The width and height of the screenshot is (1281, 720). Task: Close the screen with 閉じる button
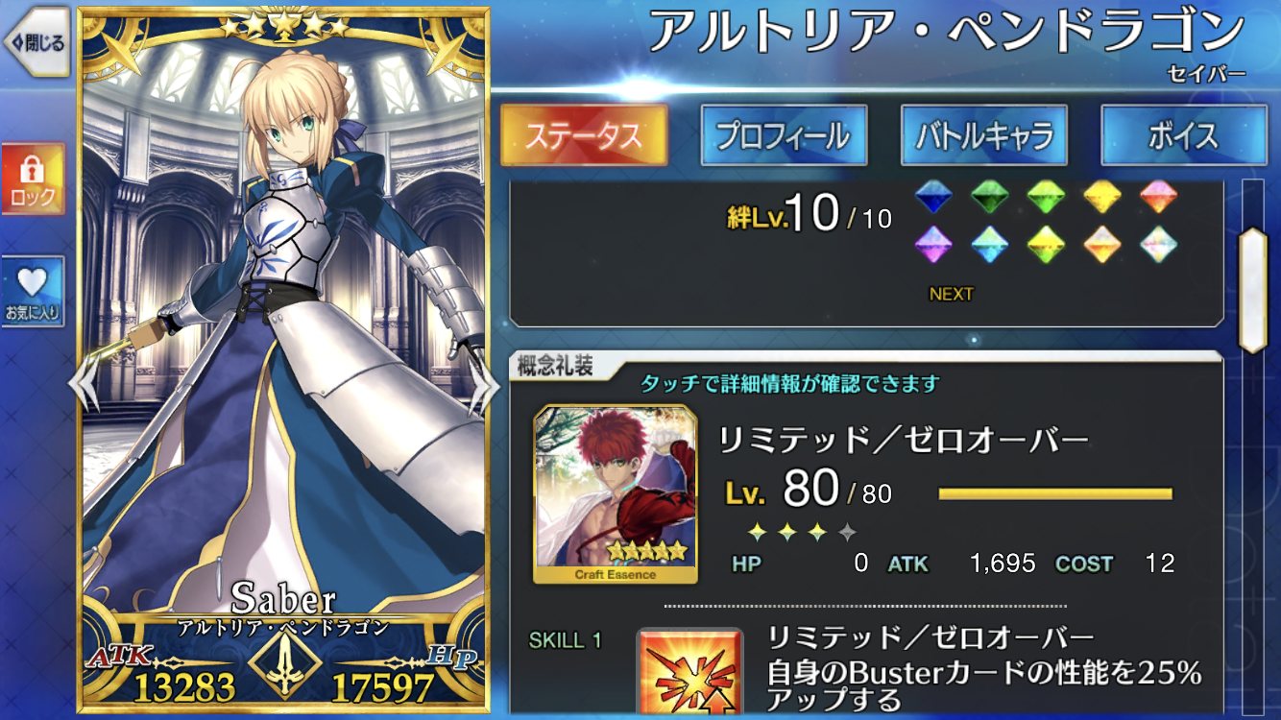[x=36, y=41]
